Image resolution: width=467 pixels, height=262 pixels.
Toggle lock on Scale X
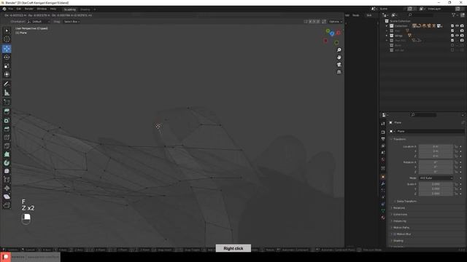[456, 184]
